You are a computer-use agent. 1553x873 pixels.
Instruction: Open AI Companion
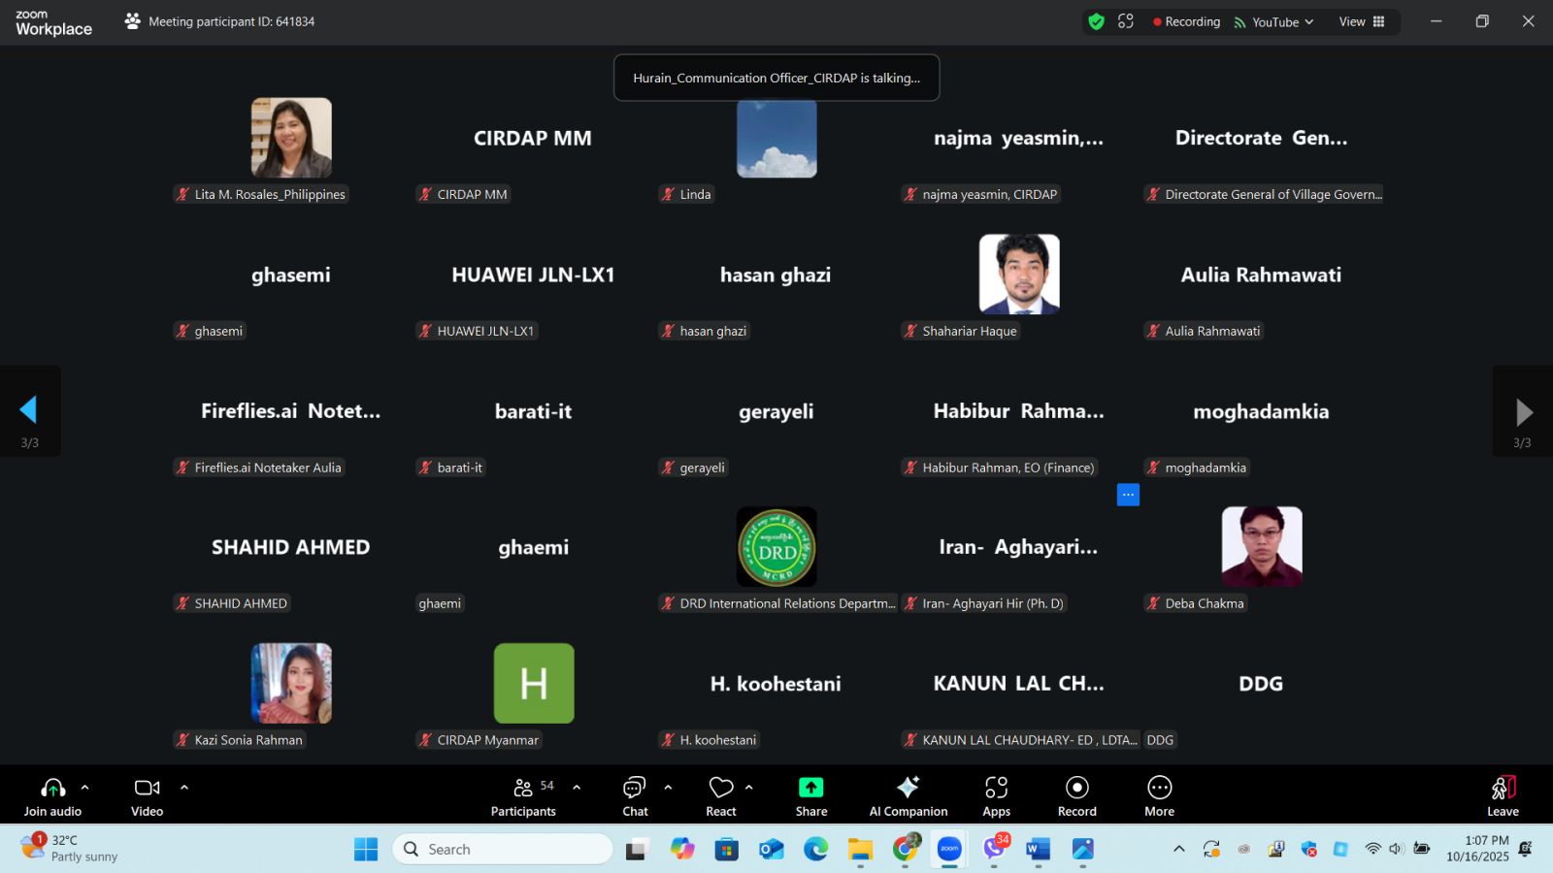tap(908, 788)
